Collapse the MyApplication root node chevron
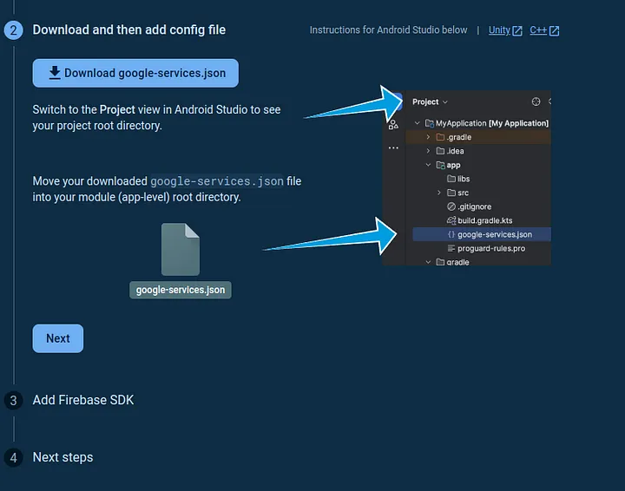The image size is (625, 491). (x=417, y=123)
